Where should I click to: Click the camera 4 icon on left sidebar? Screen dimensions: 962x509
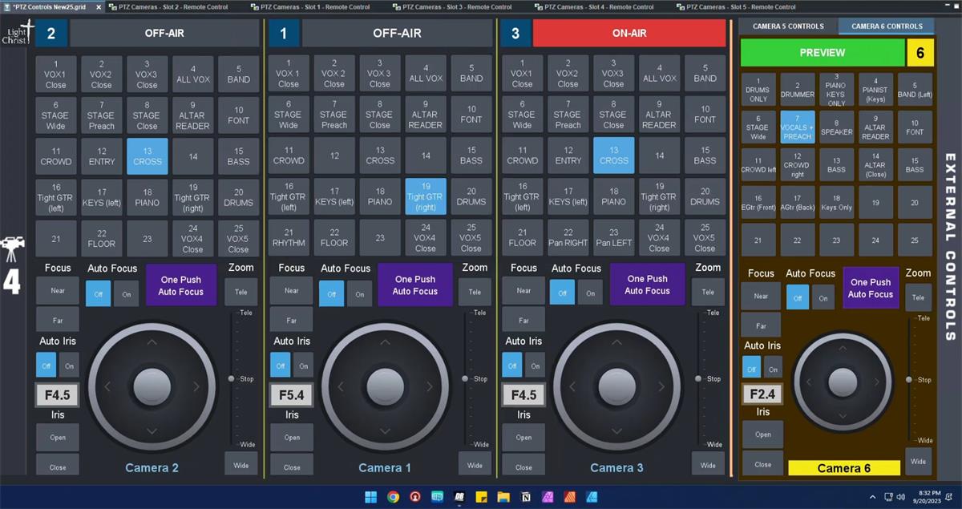tap(12, 265)
